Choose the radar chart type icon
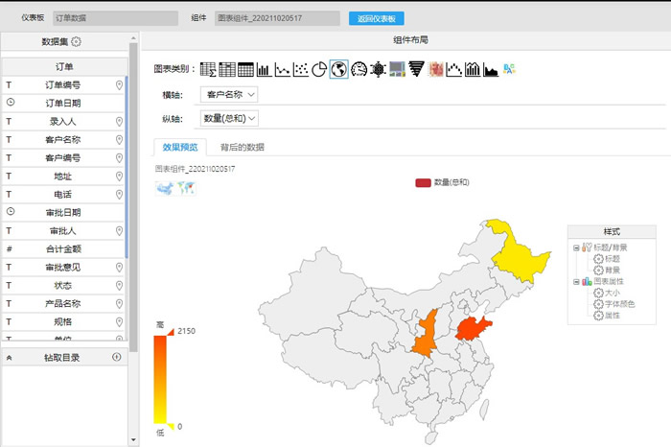The width and height of the screenshot is (671, 447). pyautogui.click(x=378, y=69)
